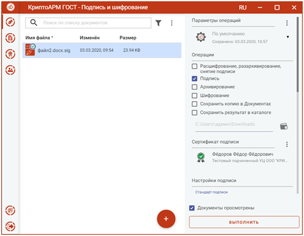This screenshot has width=304, height=236.
Task: Toggle Документы просмотрены checkbox
Action: tap(192, 208)
